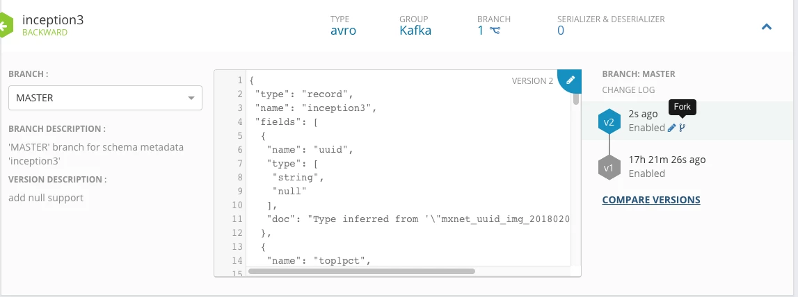Click the branch count 1
Screen dimensions: 798x297
[481, 31]
